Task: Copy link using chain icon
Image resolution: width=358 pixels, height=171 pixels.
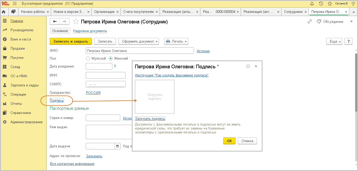Action: coord(310,22)
